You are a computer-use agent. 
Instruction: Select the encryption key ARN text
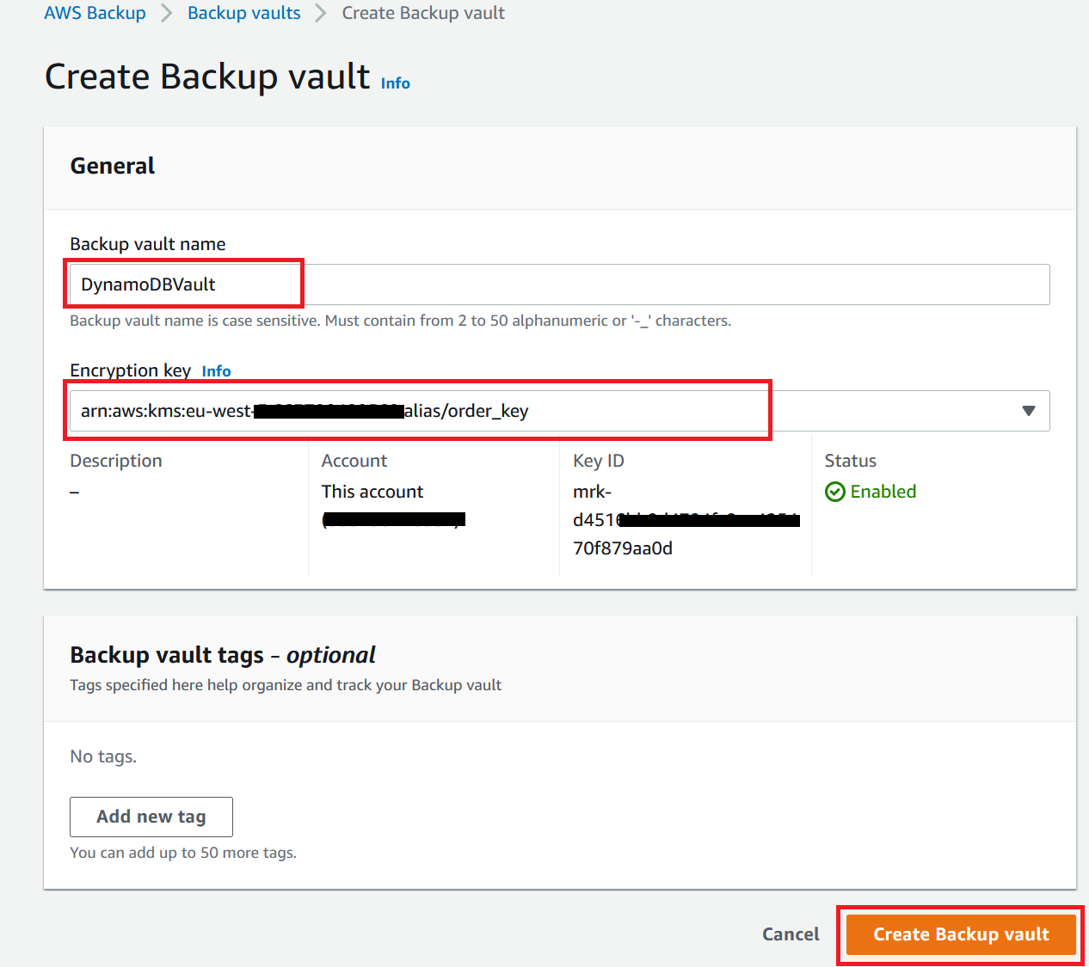(x=305, y=411)
